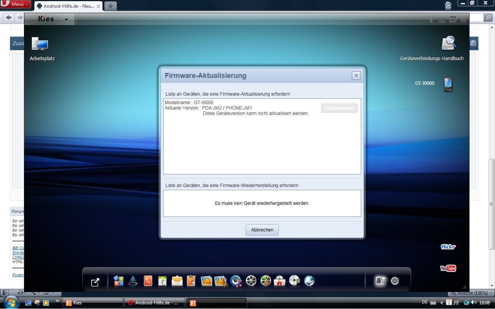Open the calendar icon showing 7
495x309 pixels.
point(162,281)
